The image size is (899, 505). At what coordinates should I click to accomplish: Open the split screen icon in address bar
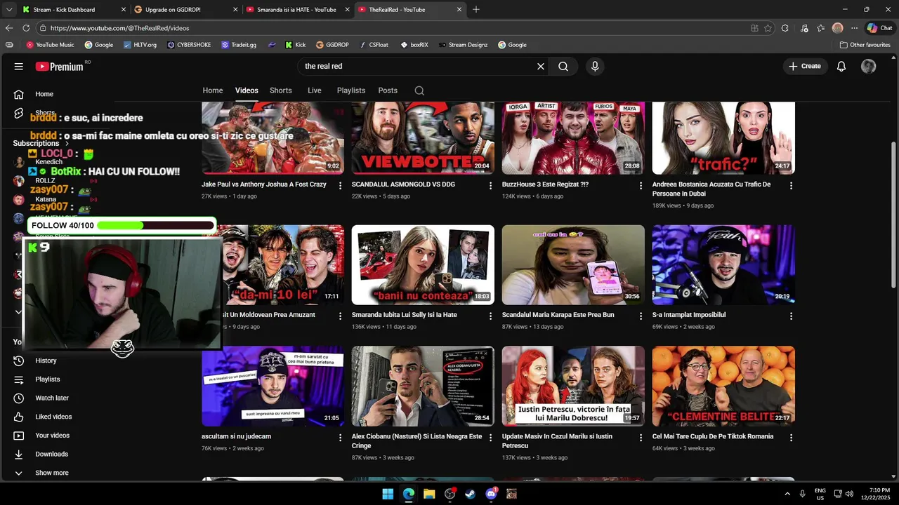point(754,28)
